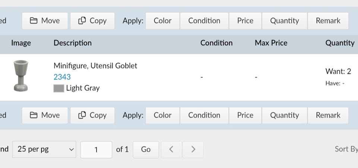
Task: Apply Color using the bottom toolbar
Action: click(163, 115)
